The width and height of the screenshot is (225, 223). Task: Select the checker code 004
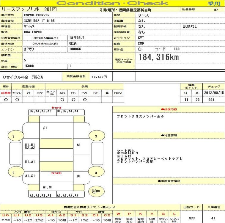[211, 100]
